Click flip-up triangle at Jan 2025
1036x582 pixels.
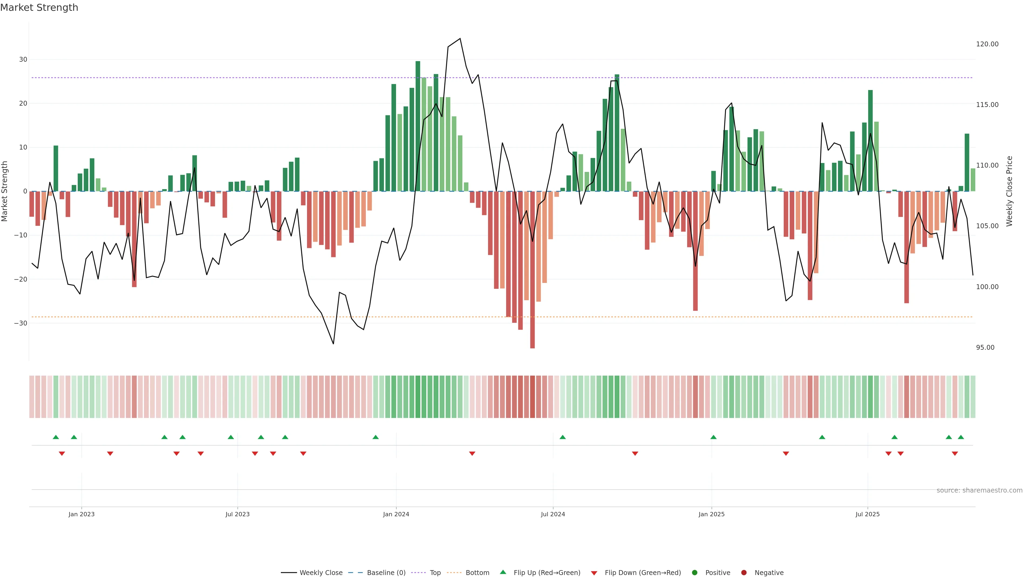(713, 437)
